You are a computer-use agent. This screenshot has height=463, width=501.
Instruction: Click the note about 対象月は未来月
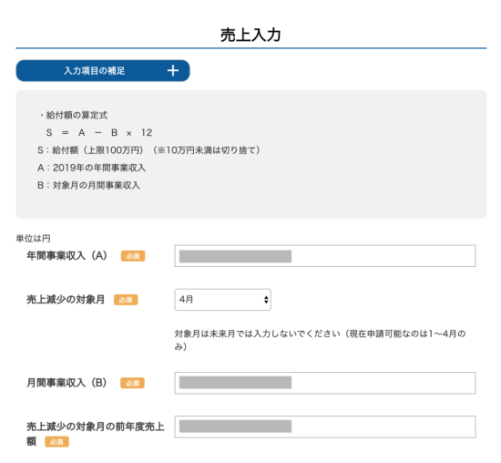coord(320,340)
